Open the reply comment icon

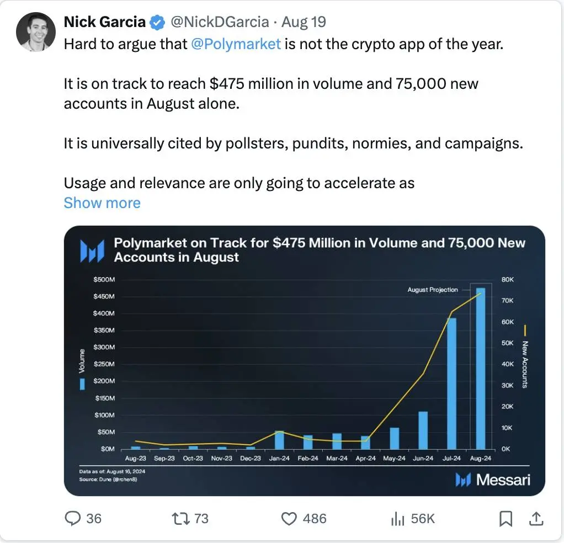(72, 518)
